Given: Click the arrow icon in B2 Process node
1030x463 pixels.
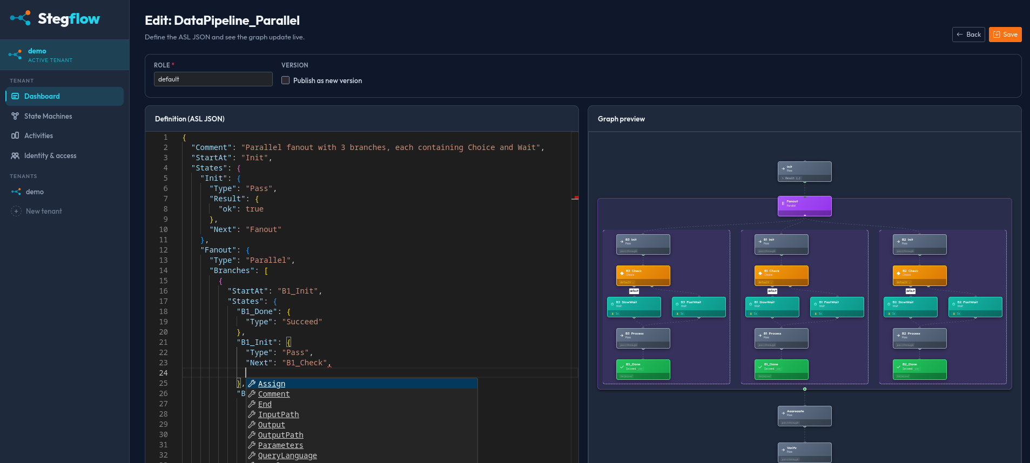Looking at the screenshot, I should 899,335.
